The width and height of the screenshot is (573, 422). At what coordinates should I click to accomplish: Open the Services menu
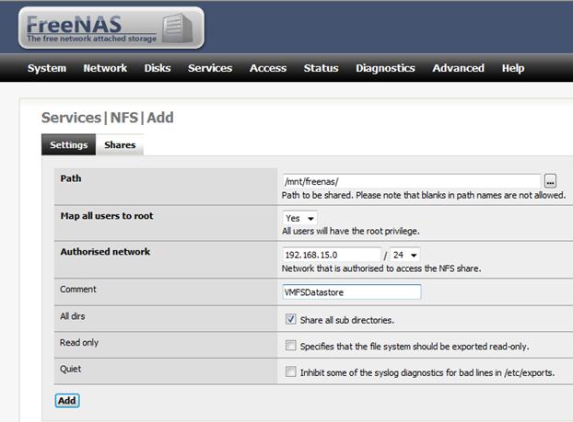coord(210,68)
